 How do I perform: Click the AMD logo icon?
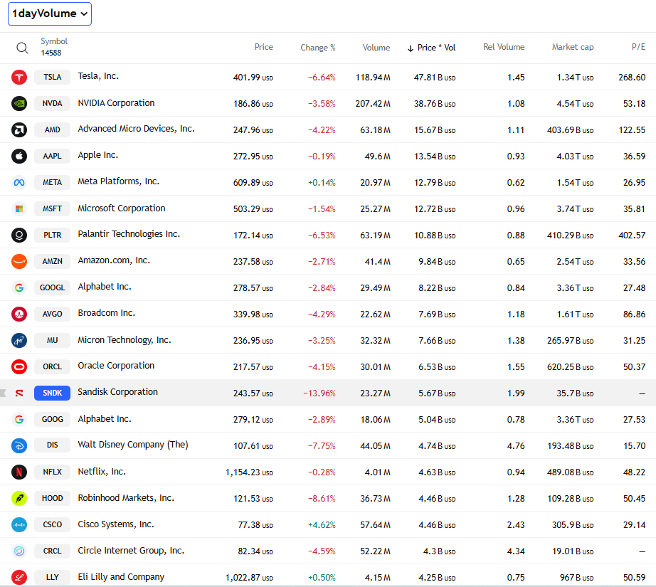19,129
